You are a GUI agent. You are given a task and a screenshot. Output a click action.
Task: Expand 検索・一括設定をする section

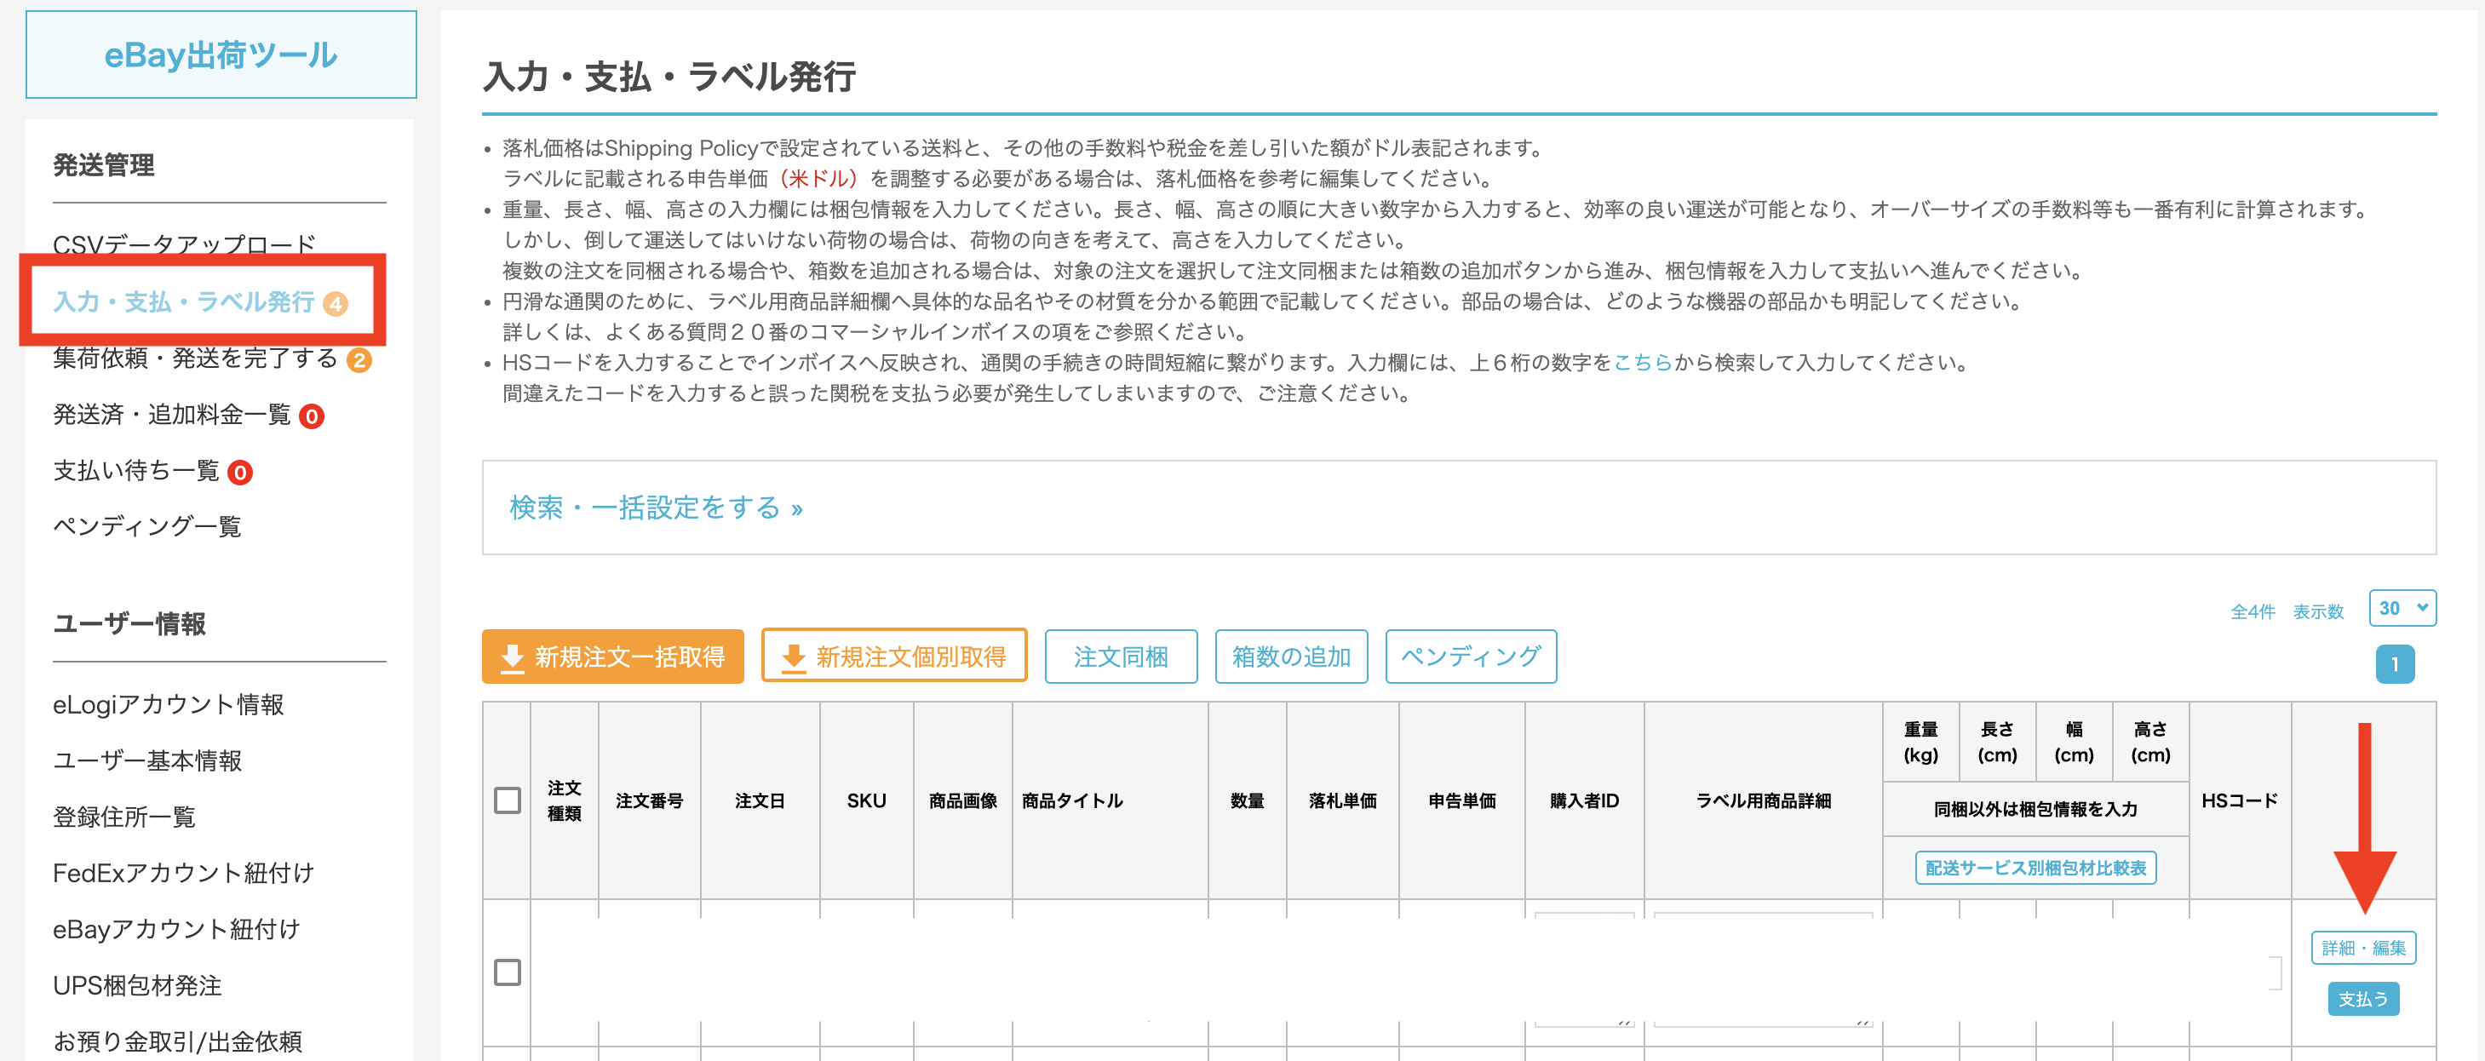click(655, 508)
